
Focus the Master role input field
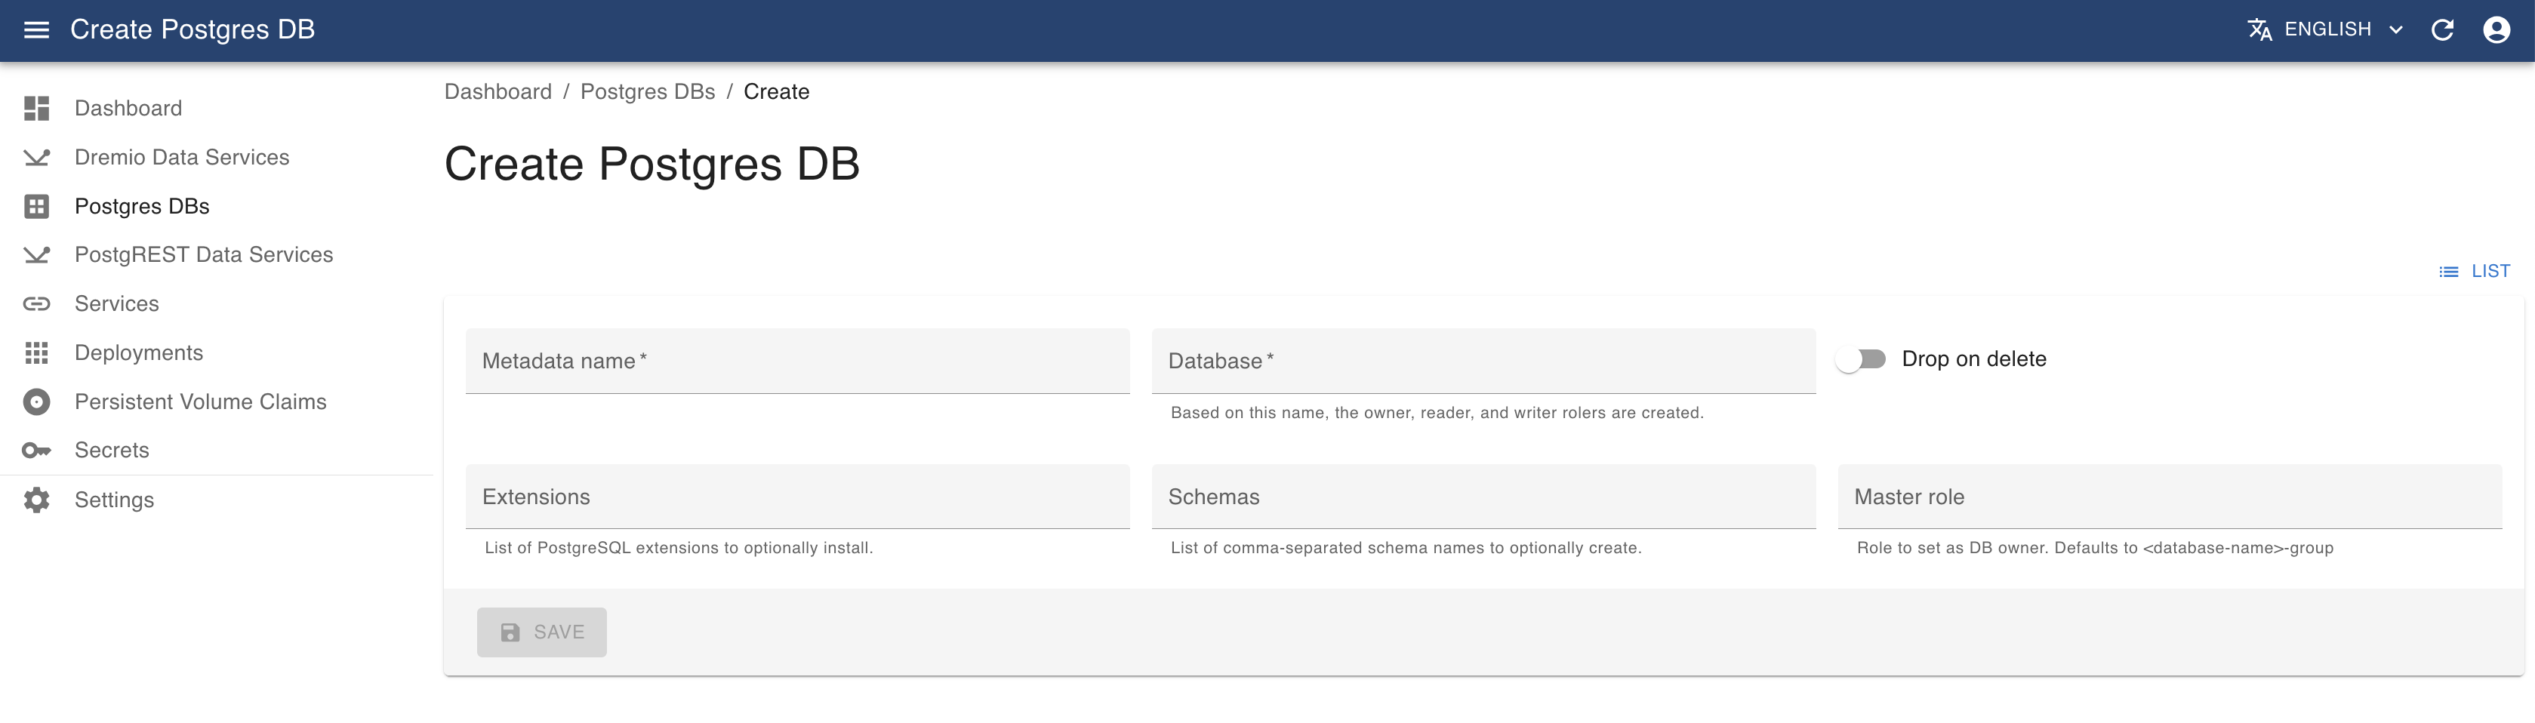click(x=2170, y=497)
